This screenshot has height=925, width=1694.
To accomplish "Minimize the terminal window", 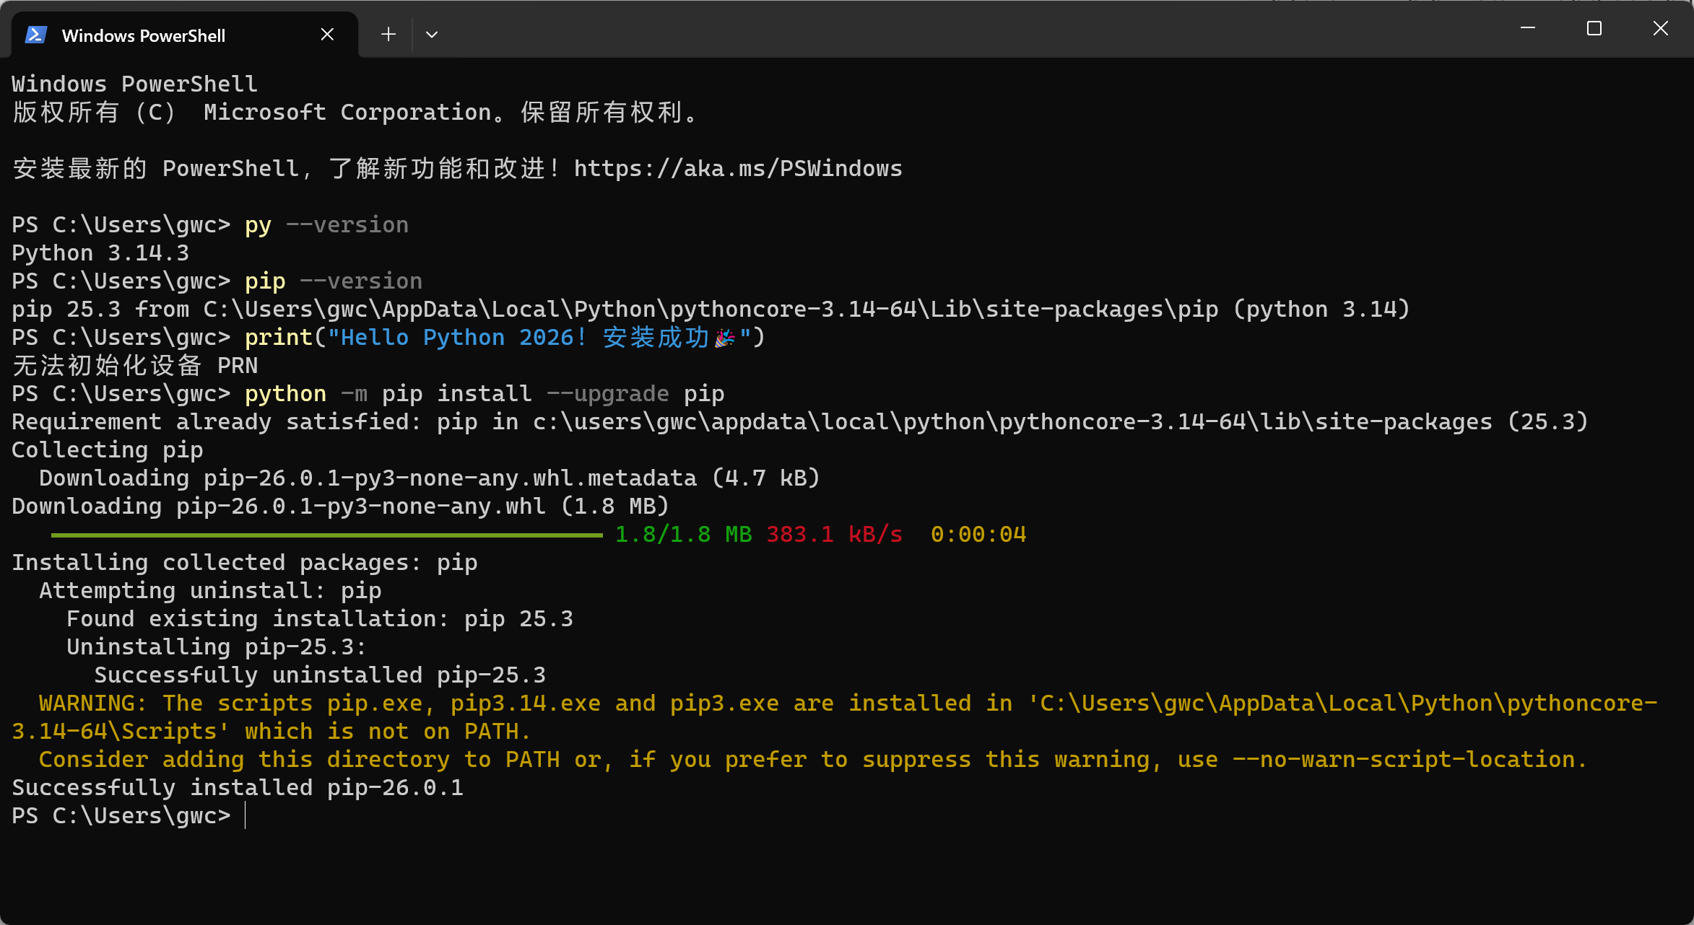I will pyautogui.click(x=1528, y=29).
